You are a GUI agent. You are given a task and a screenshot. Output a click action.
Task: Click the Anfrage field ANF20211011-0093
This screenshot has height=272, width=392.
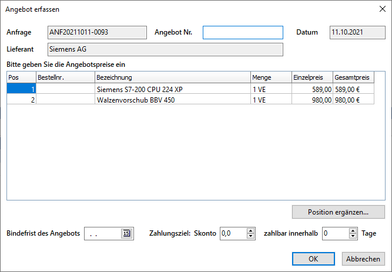[x=97, y=32]
